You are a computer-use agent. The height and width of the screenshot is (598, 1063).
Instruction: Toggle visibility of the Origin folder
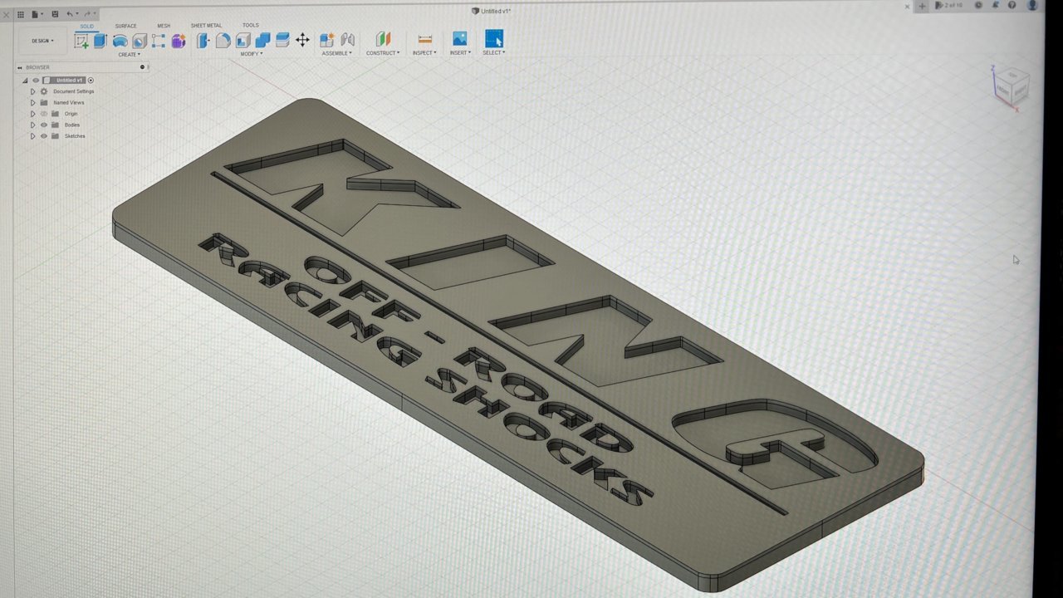coord(44,114)
